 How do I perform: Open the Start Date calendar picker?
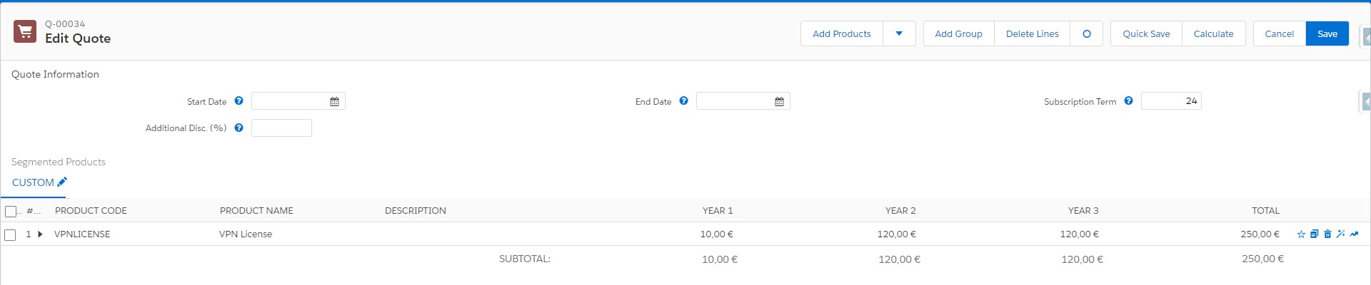[x=334, y=102]
